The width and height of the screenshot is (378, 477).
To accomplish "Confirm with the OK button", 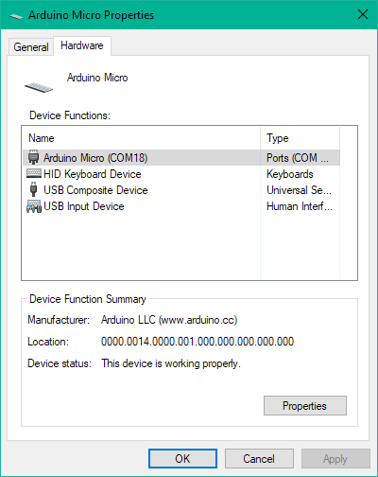I will coord(182,459).
